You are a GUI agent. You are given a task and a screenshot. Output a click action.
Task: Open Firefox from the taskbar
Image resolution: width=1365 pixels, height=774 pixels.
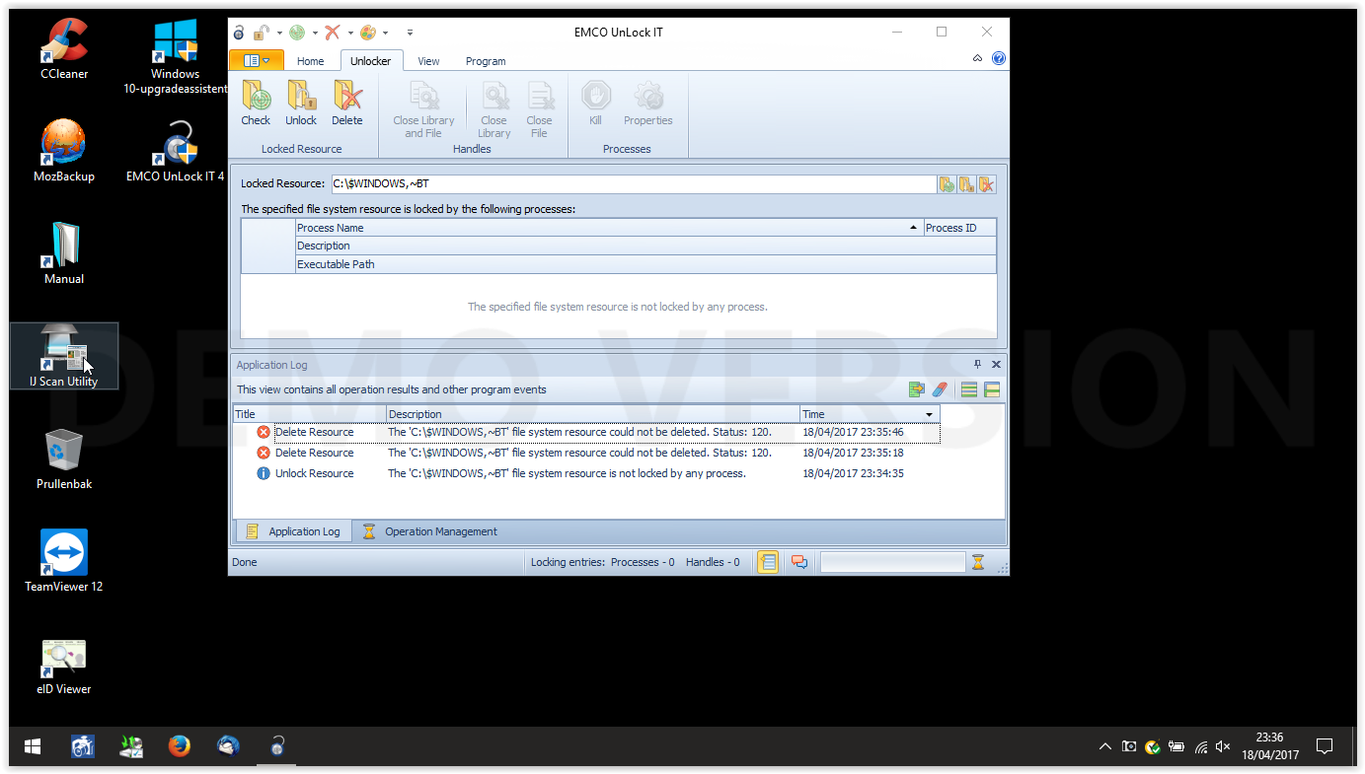point(179,746)
